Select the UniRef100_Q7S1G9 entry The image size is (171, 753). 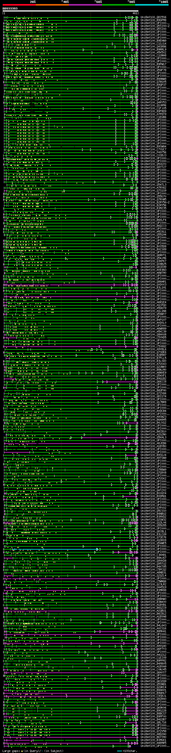pos(153,191)
